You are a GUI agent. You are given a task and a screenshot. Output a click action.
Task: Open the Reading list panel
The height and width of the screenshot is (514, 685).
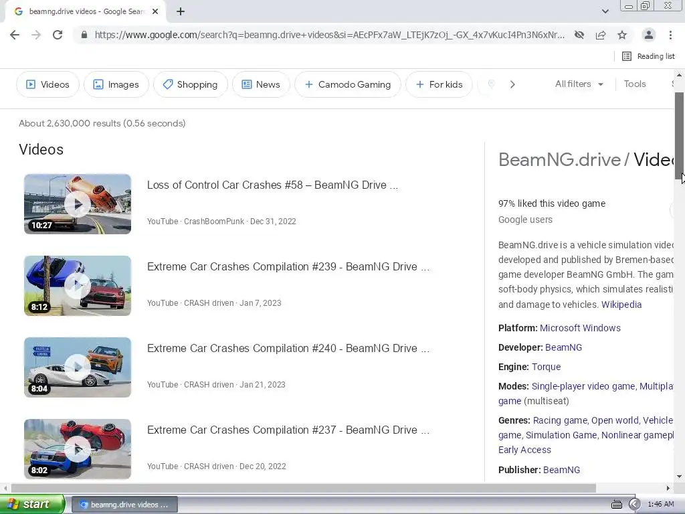click(648, 56)
